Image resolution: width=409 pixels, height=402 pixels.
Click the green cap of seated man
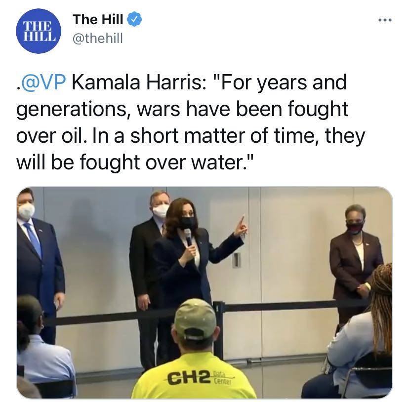click(196, 319)
